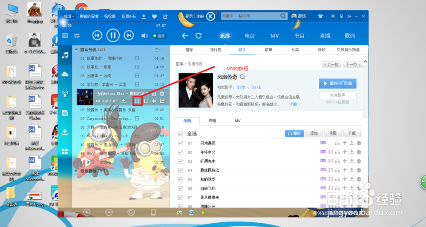Viewport: 426px width, 227px height.
Task: Open the 歌单 sub-tab
Action: pyautogui.click(x=268, y=50)
